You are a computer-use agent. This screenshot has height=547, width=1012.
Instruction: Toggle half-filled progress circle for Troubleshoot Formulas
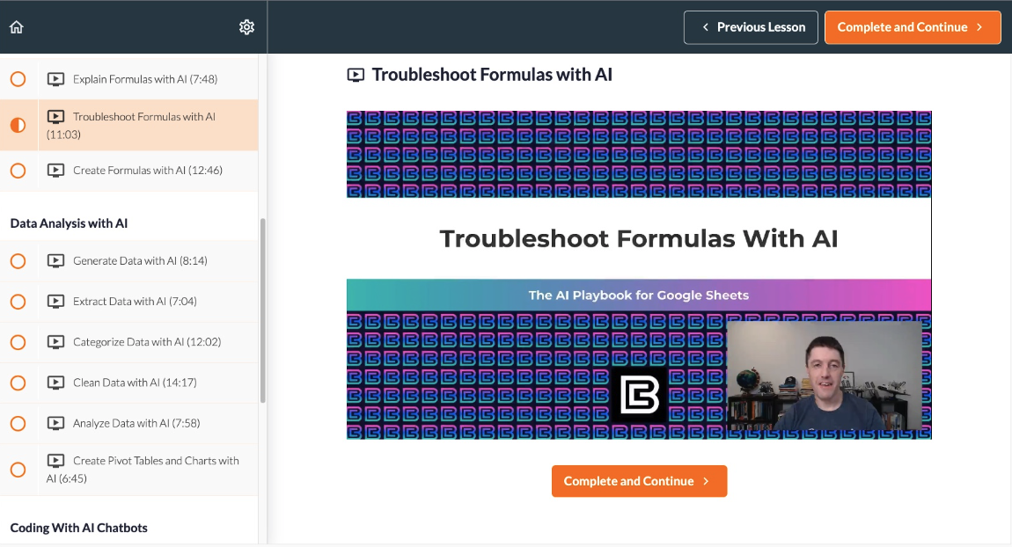(18, 125)
